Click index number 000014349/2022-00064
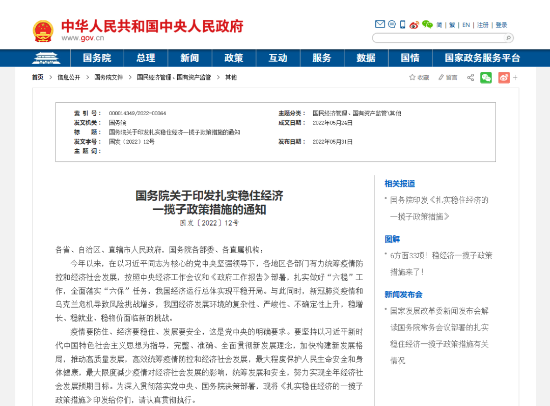 [137, 113]
